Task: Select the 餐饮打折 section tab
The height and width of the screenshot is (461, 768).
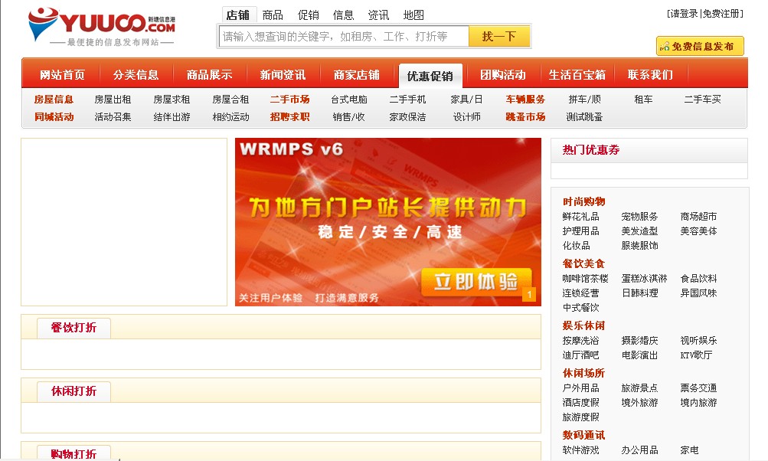Action: (x=74, y=328)
